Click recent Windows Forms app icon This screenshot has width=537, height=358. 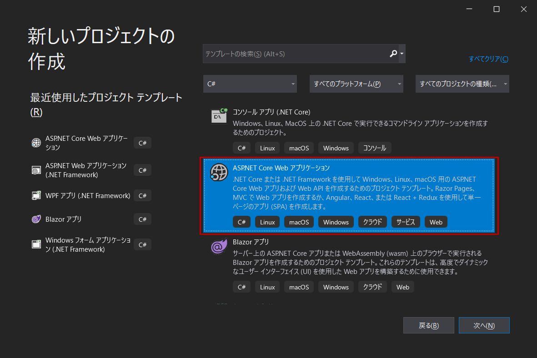(36, 244)
